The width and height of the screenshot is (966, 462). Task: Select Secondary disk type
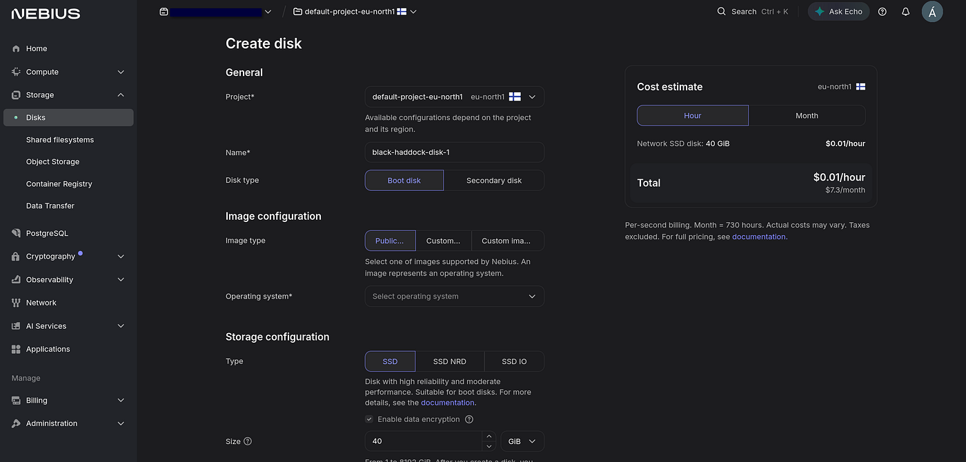[494, 181]
